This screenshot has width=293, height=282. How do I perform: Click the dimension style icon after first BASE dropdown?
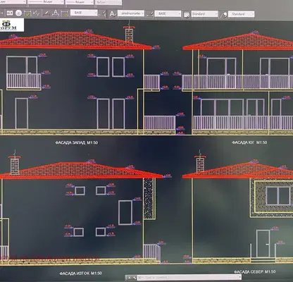(102, 13)
